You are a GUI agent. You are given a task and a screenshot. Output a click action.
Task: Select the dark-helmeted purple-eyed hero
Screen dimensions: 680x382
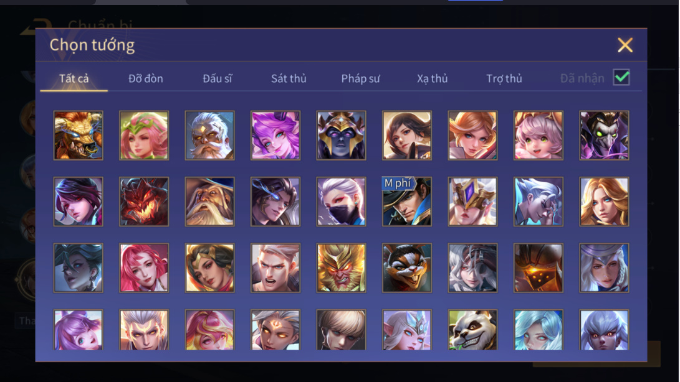point(342,136)
